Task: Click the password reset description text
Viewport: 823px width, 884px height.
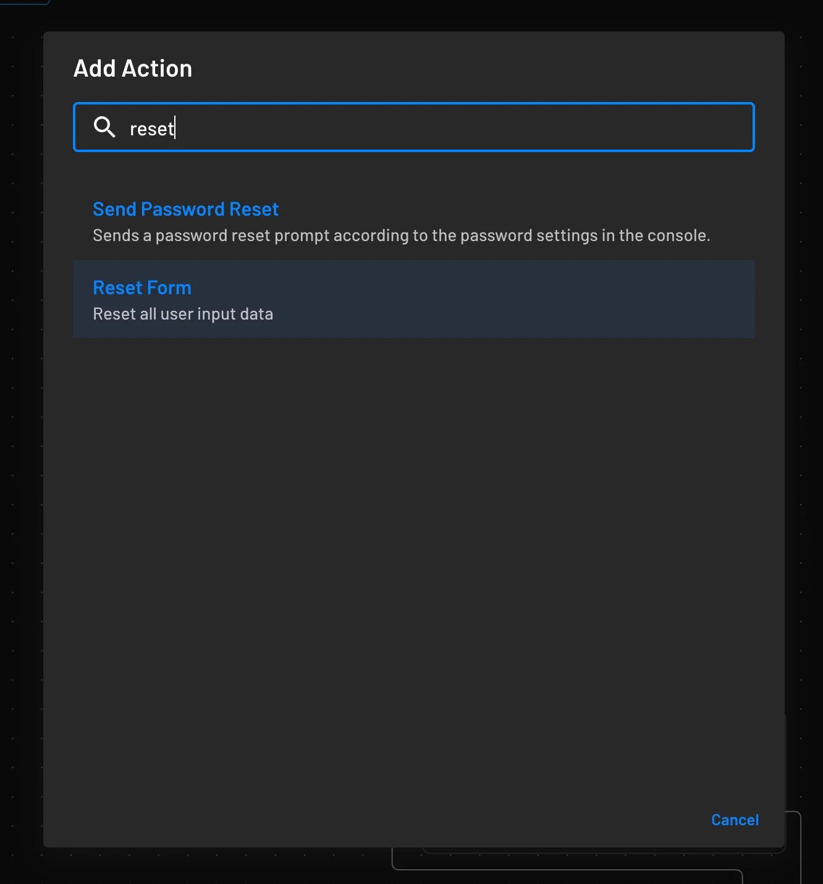Action: pos(401,236)
